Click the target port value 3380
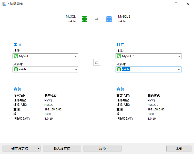This screenshot has height=154, width=194. coord(150,114)
